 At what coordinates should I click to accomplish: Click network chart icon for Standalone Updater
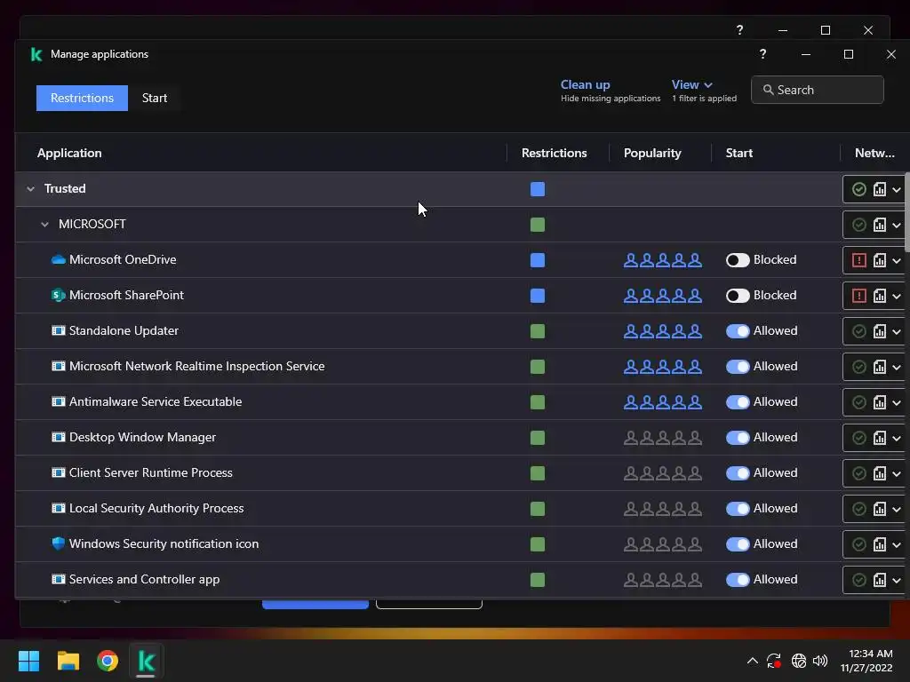tap(880, 331)
